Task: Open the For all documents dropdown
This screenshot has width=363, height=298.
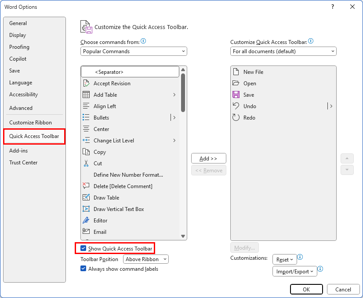Action: click(x=283, y=51)
